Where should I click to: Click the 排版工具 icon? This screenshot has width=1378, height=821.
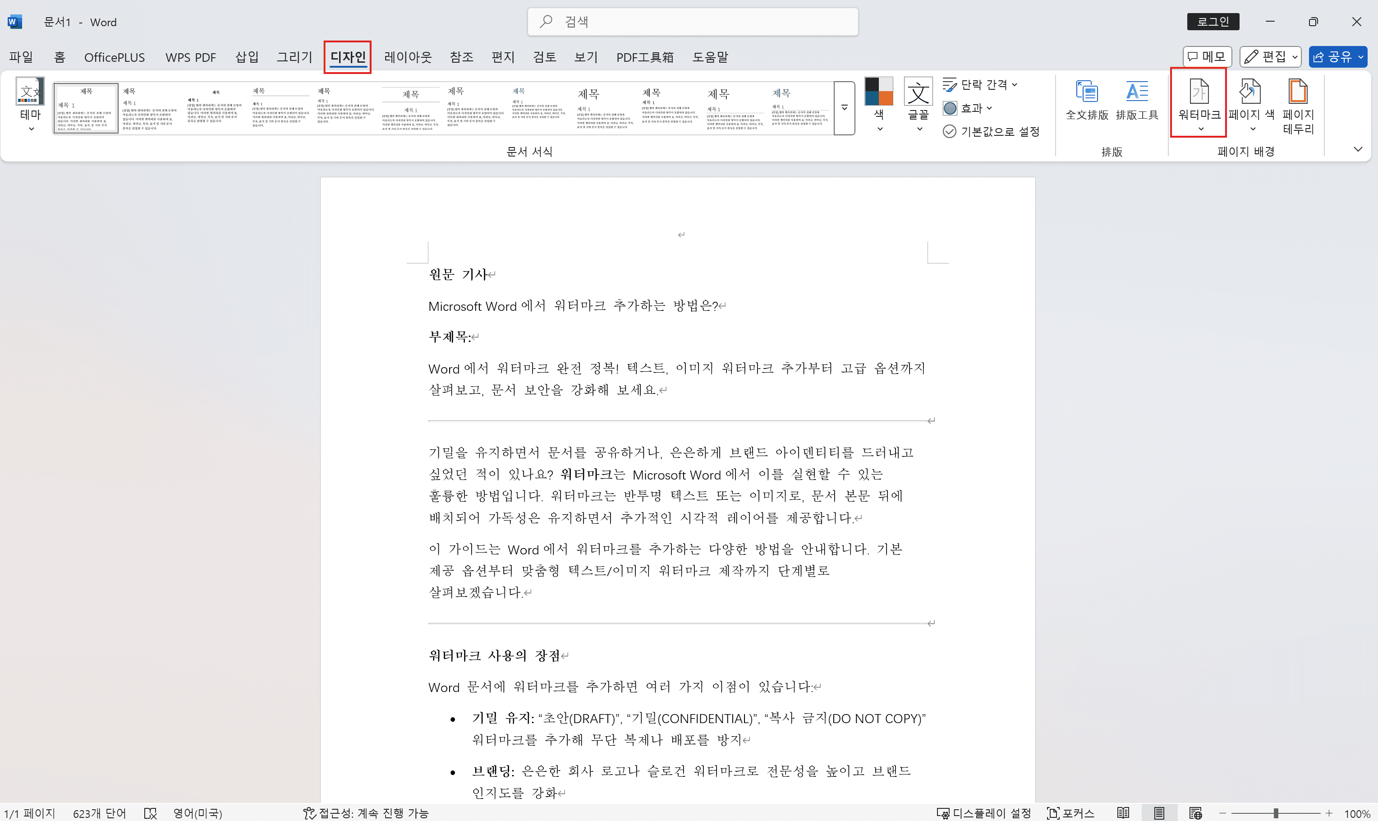[x=1137, y=101]
